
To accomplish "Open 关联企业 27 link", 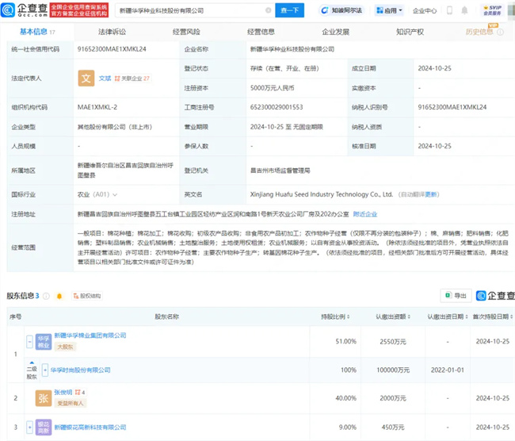I will (x=132, y=79).
